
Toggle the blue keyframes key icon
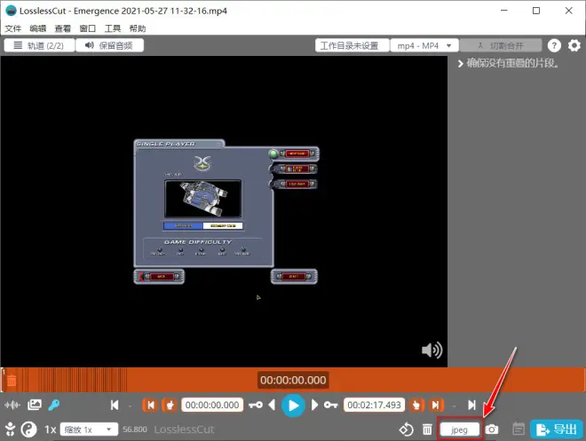tap(54, 406)
